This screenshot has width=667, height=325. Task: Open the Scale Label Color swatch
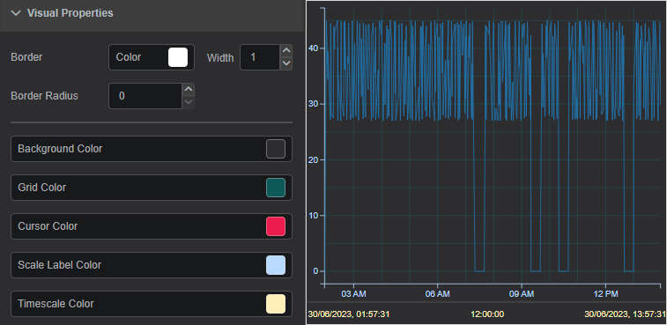click(x=276, y=265)
